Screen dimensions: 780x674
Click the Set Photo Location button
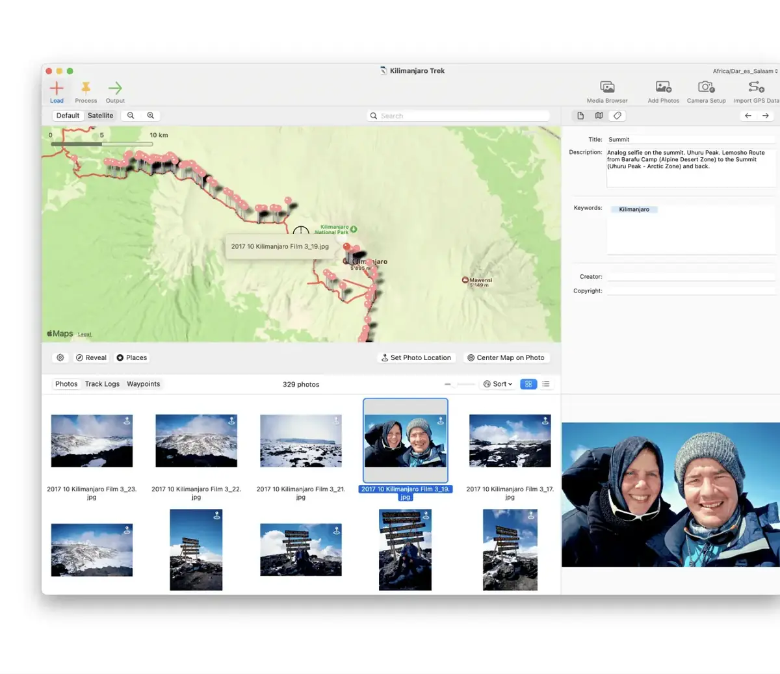[416, 357]
